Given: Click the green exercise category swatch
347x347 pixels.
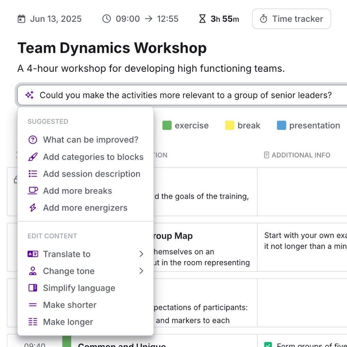Looking at the screenshot, I should point(167,125).
